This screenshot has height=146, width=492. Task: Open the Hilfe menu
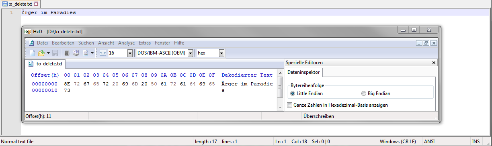179,43
